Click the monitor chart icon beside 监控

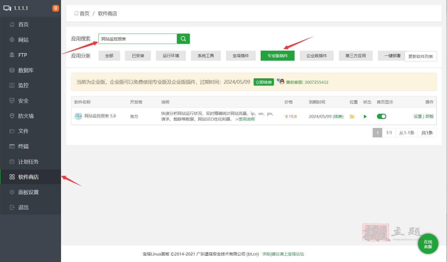[x=12, y=85]
